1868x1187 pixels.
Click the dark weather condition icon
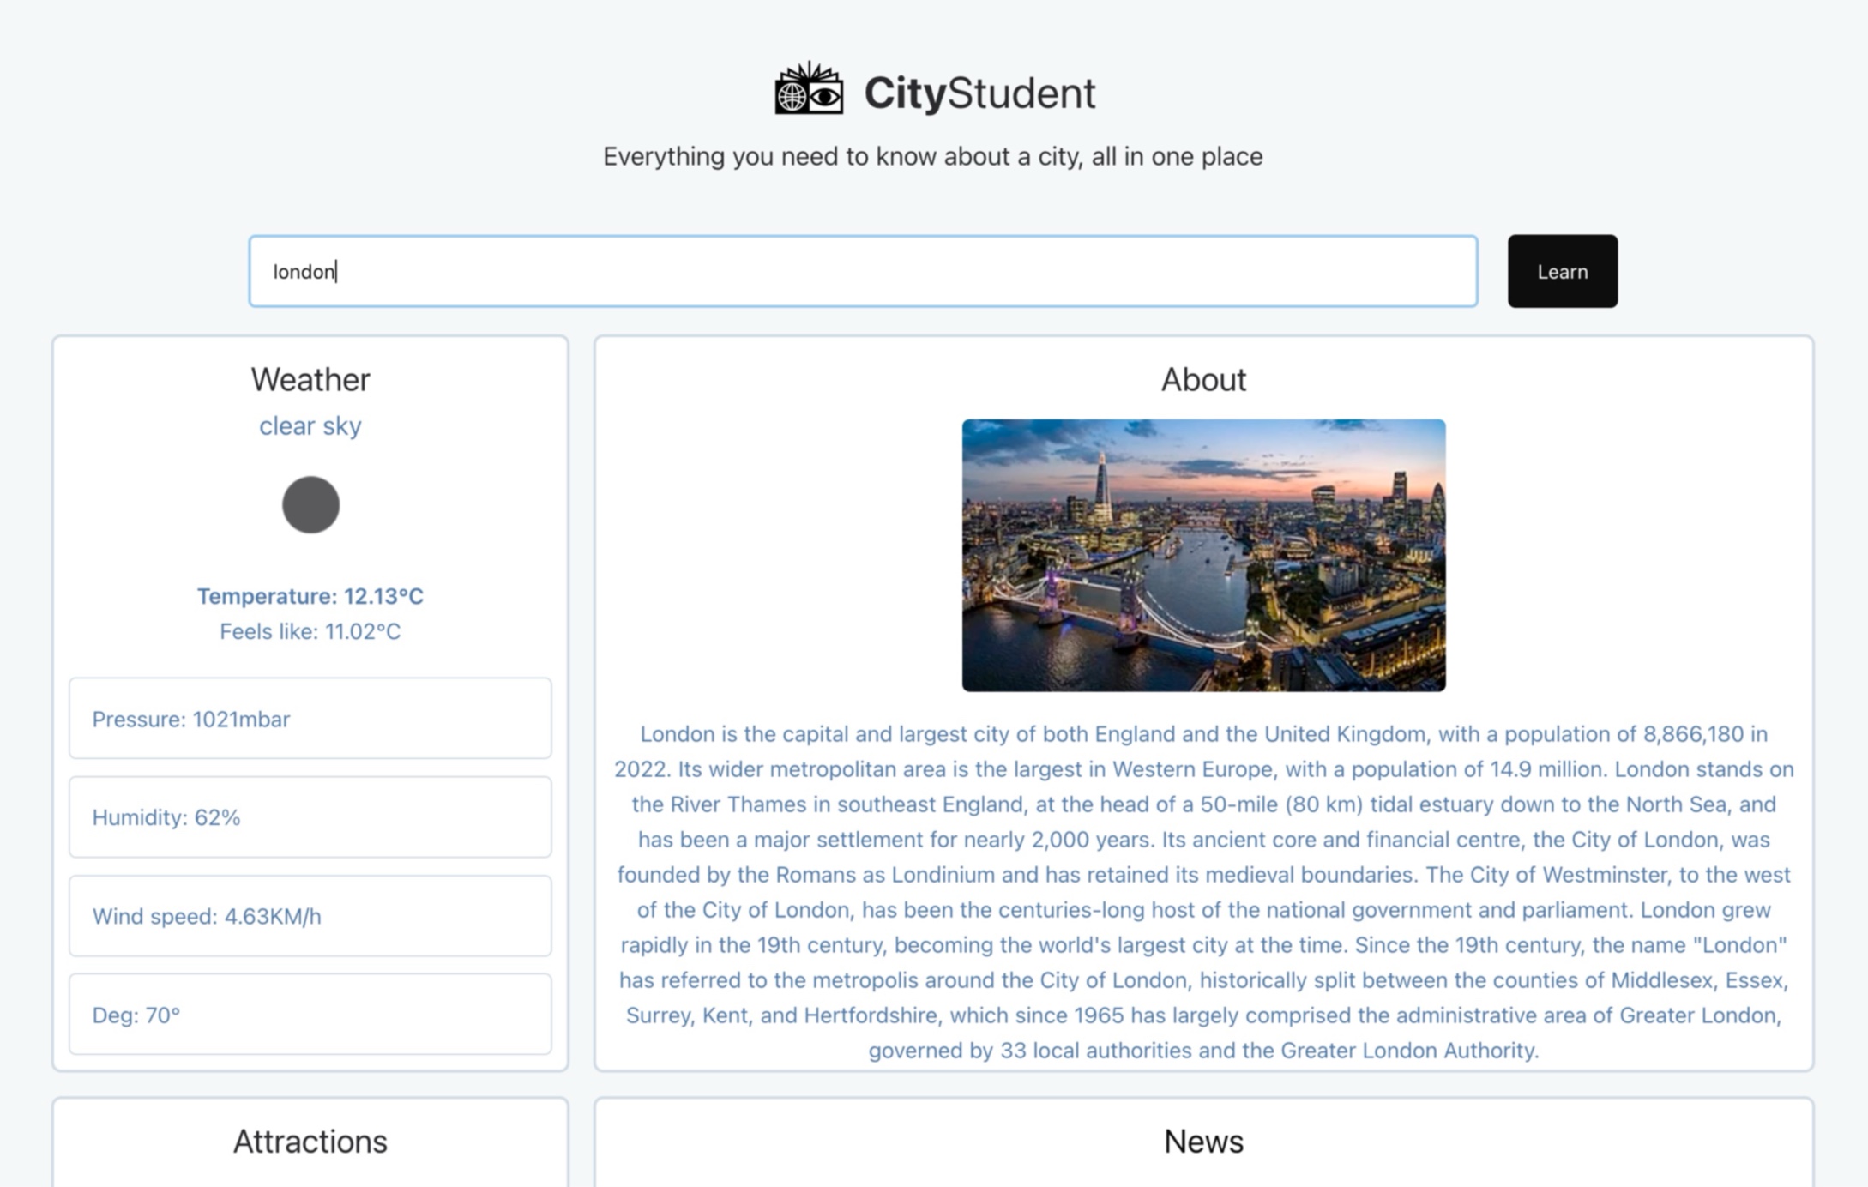point(310,504)
